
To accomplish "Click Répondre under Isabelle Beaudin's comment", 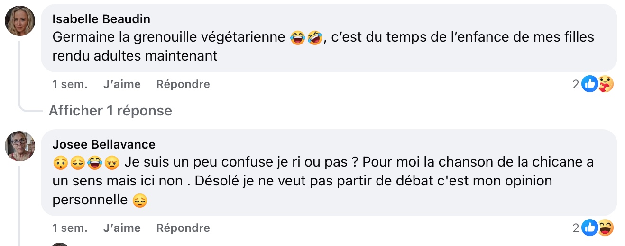I will pyautogui.click(x=183, y=84).
